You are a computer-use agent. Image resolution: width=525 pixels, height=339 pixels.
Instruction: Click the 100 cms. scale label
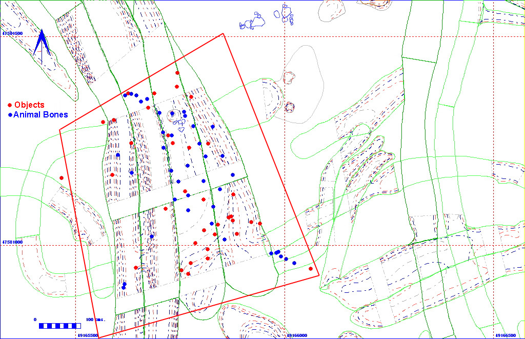(95, 320)
